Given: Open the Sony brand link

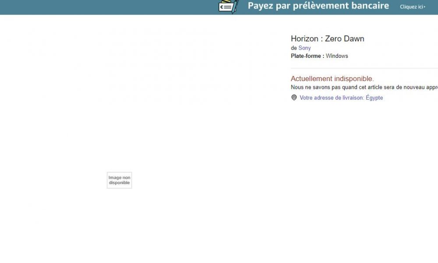Looking at the screenshot, I should coord(304,48).
